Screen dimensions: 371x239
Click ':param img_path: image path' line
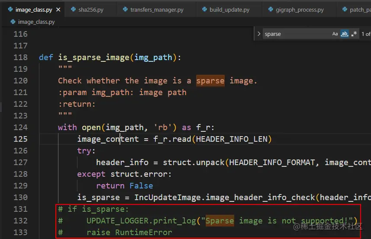point(123,92)
